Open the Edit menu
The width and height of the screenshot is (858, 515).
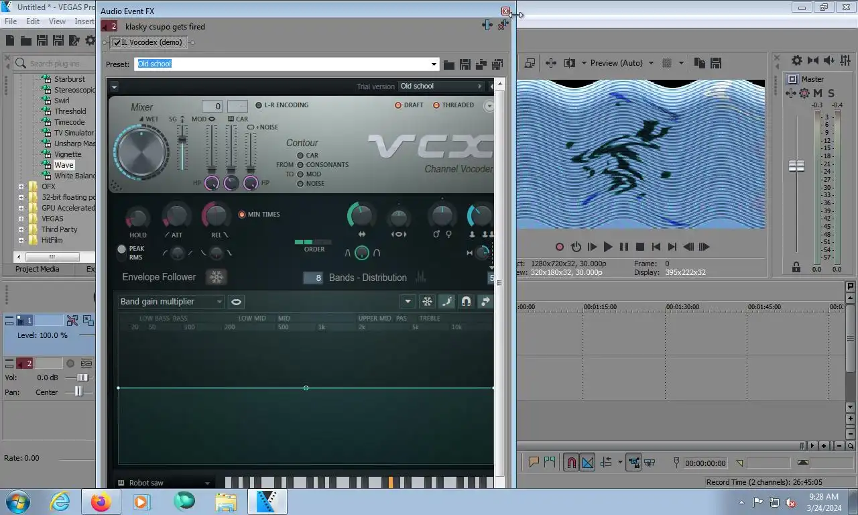tap(33, 21)
